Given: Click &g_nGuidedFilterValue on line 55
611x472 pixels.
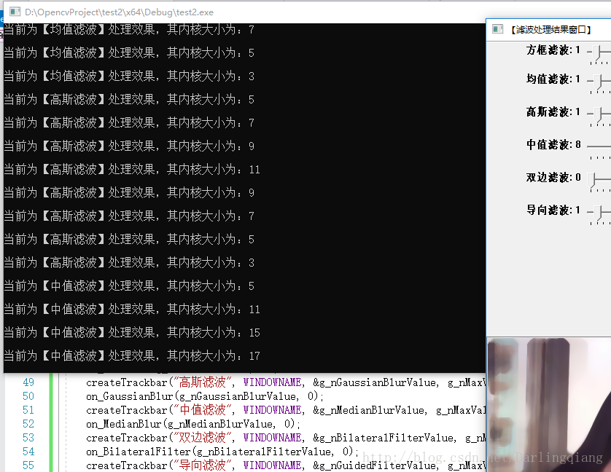Looking at the screenshot, I should point(375,465).
